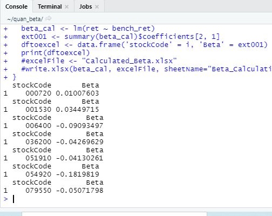Click Beta value -0.04269629

[79, 142]
